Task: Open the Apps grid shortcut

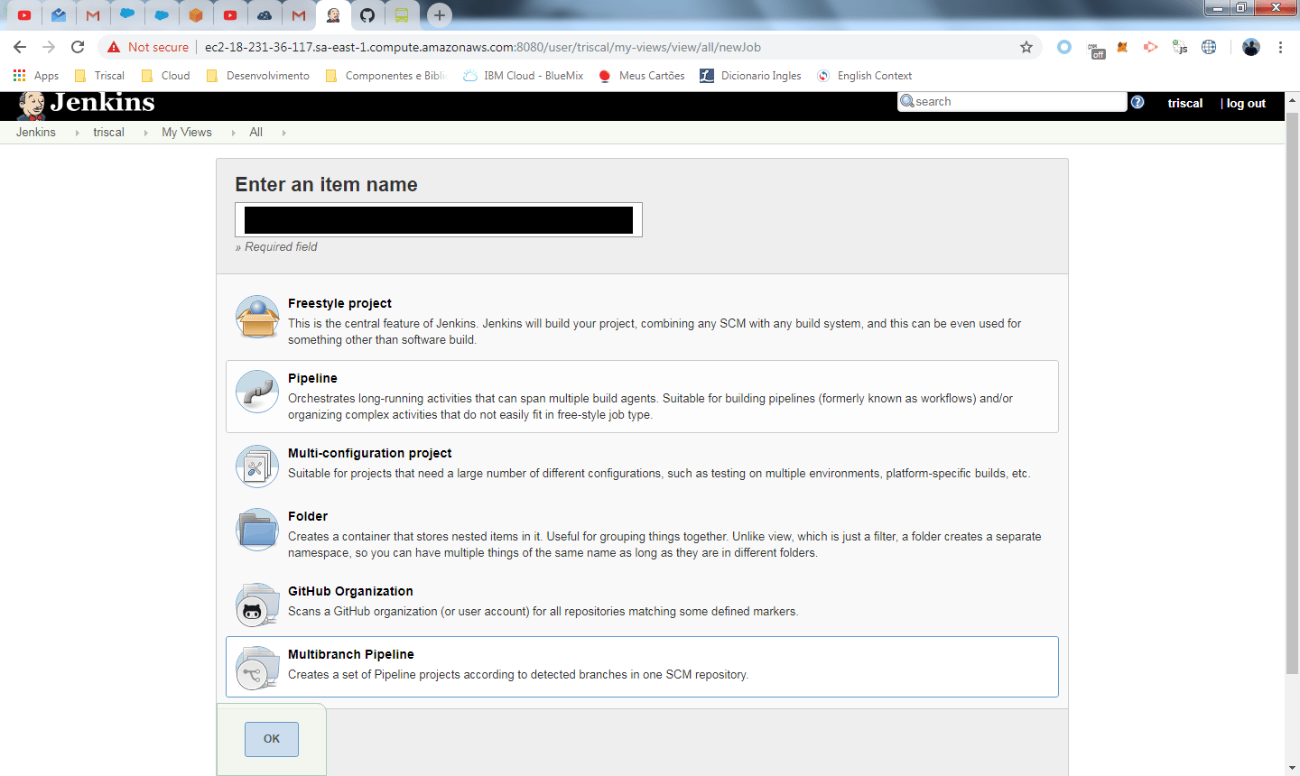Action: click(36, 76)
